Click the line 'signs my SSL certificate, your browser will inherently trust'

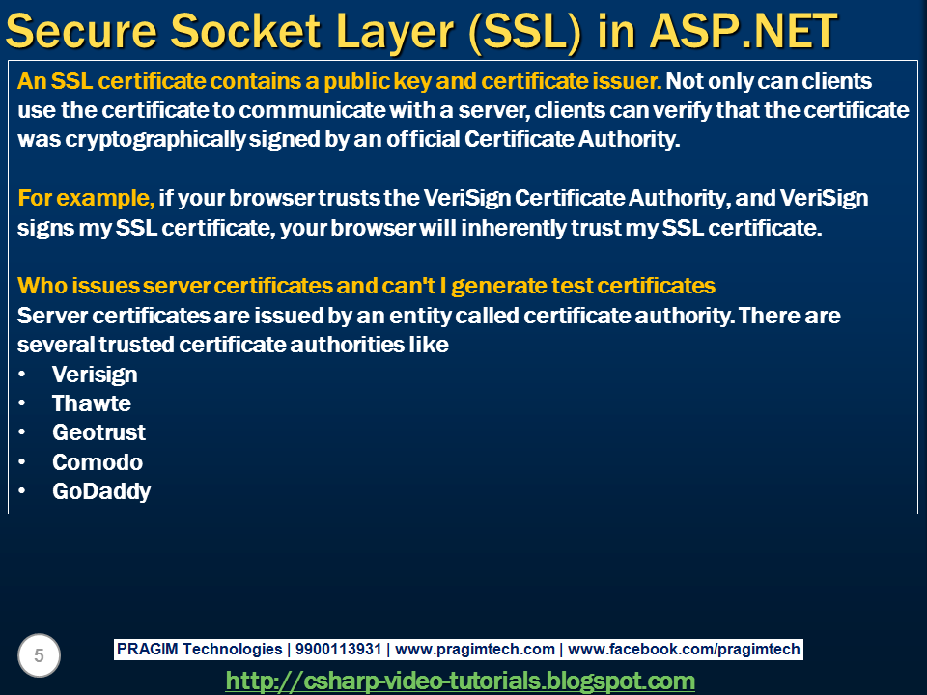tap(420, 228)
